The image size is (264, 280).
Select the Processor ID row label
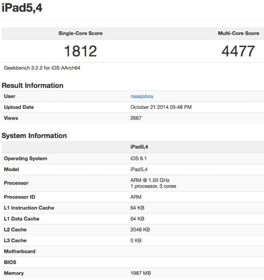pos(19,197)
